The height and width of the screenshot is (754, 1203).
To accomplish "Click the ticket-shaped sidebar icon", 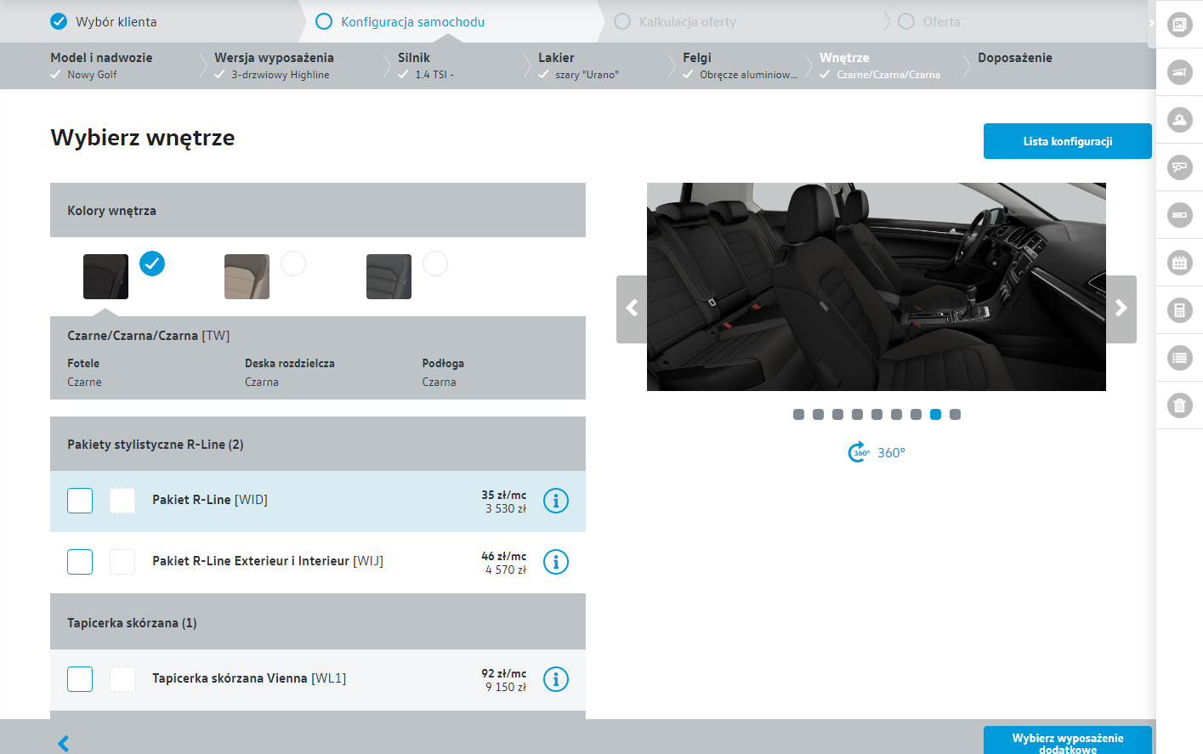I will 1179,215.
